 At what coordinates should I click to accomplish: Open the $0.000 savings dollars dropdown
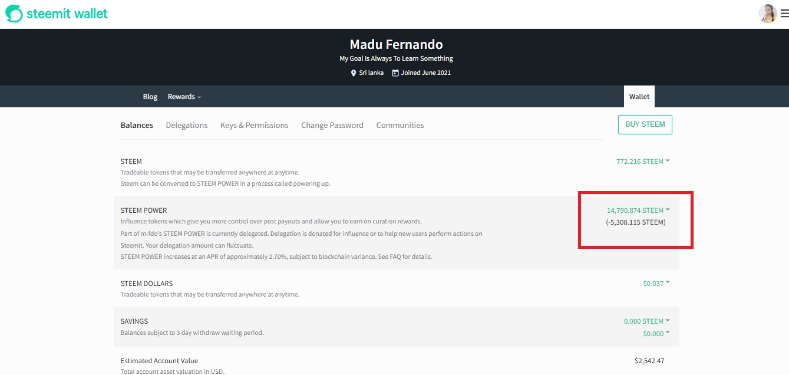pyautogui.click(x=656, y=334)
